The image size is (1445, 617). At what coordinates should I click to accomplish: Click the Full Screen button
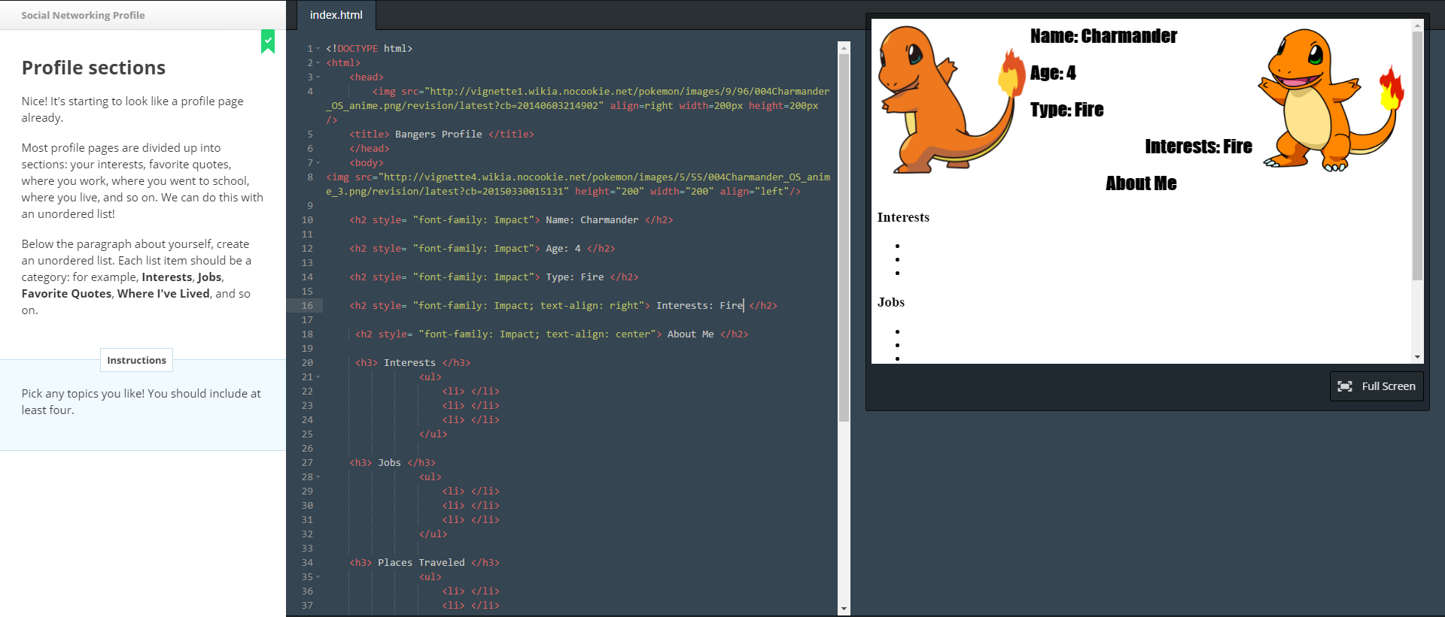point(1376,386)
